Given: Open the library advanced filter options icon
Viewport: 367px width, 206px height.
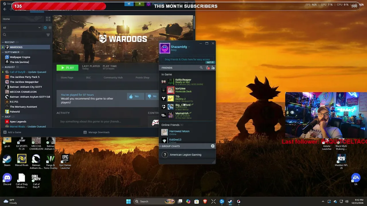Looking at the screenshot, I should [x=48, y=35].
